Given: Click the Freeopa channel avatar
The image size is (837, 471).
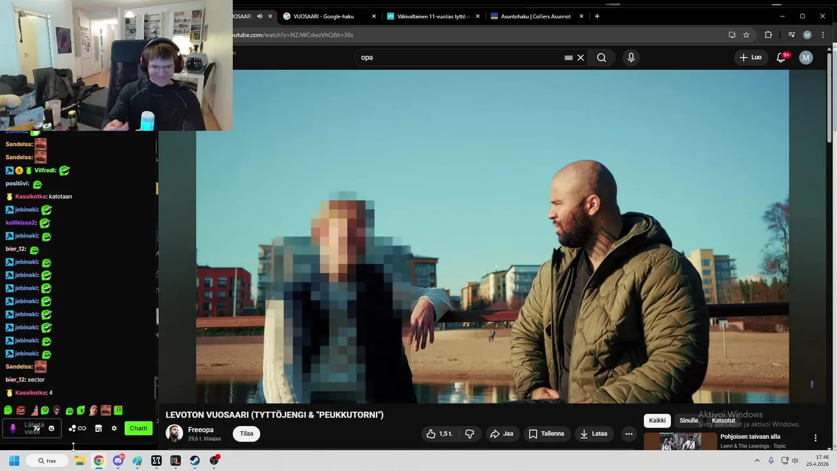Looking at the screenshot, I should click(174, 433).
